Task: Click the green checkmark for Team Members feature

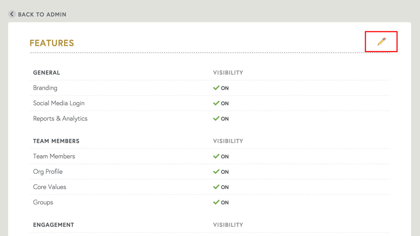Action: [216, 156]
